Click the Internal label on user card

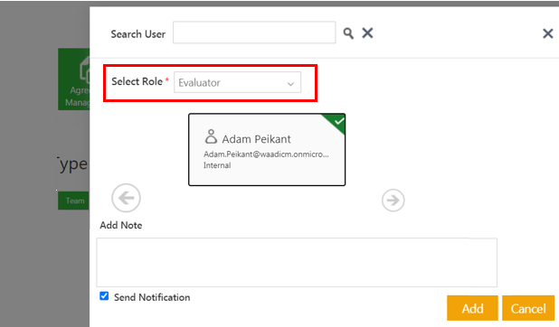[217, 165]
